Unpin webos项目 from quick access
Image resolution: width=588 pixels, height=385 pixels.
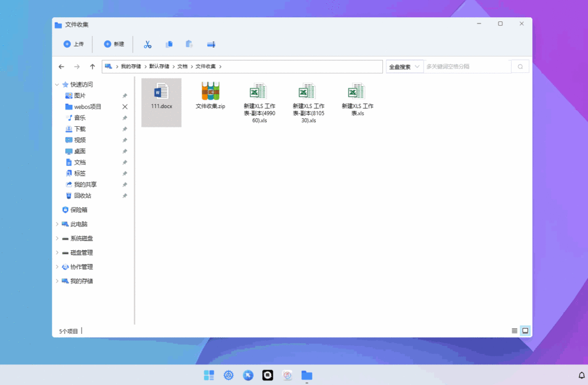point(125,107)
